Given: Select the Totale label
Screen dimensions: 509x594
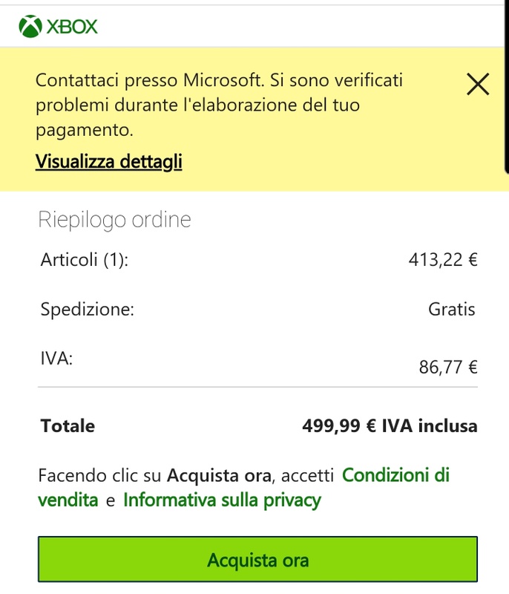Looking at the screenshot, I should [x=68, y=426].
